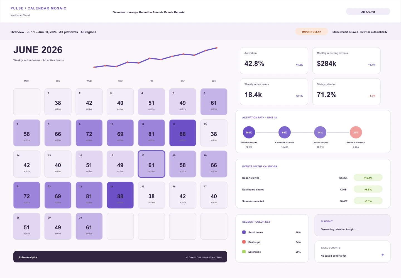Click the Source connected event row
Viewport: 401px width, 278px height.
tap(312, 201)
